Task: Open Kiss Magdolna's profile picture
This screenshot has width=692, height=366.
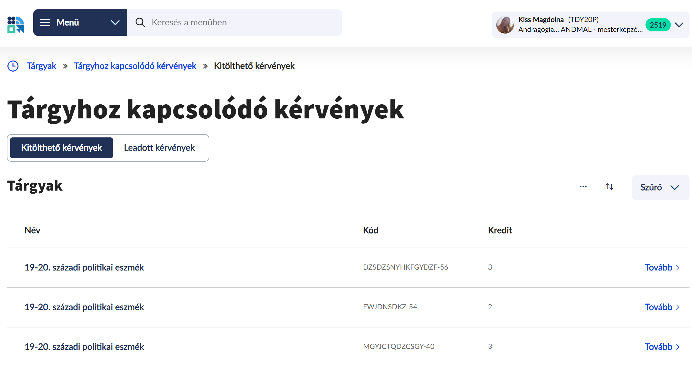Action: point(505,25)
